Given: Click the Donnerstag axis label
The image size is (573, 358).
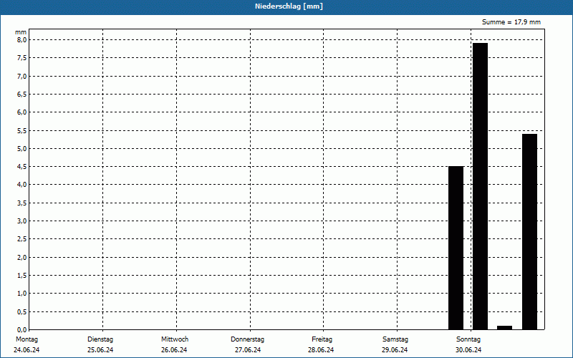Looking at the screenshot, I should [x=247, y=339].
